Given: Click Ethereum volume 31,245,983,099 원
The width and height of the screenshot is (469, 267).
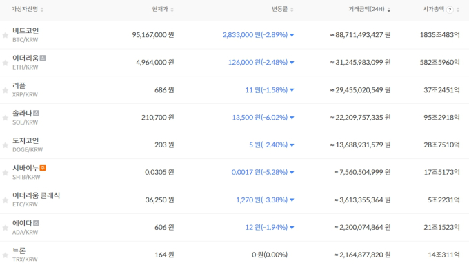Looking at the screenshot, I should 360,63.
